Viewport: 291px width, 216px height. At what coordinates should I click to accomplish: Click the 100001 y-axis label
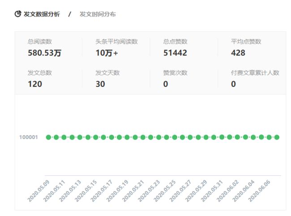pos(29,137)
